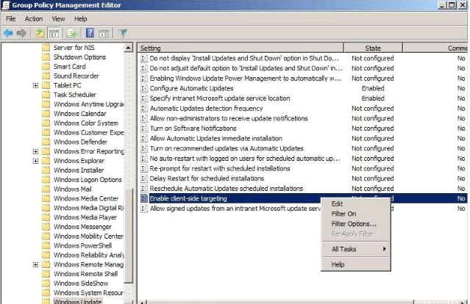This screenshot has width=470, height=304.
Task: Open Help via the question mark icon
Action: 90,33
